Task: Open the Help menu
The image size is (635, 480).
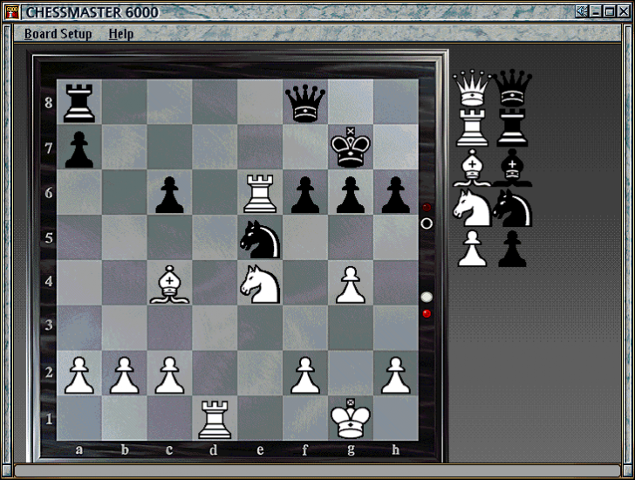Action: (120, 34)
